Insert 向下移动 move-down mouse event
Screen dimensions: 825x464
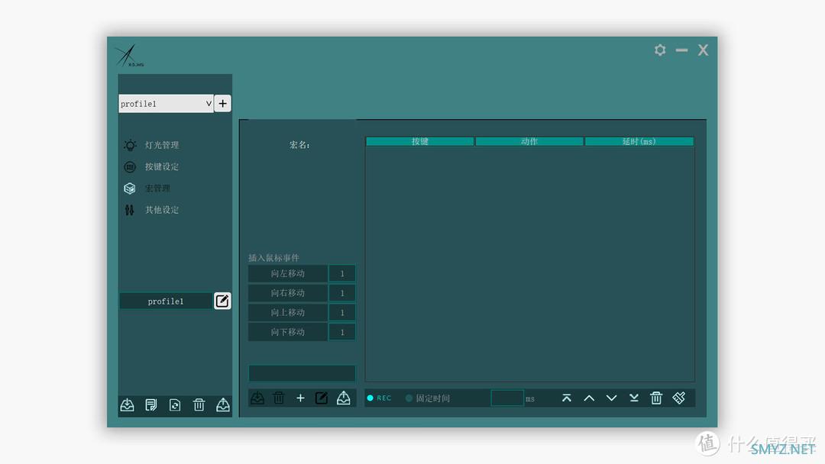pos(288,332)
